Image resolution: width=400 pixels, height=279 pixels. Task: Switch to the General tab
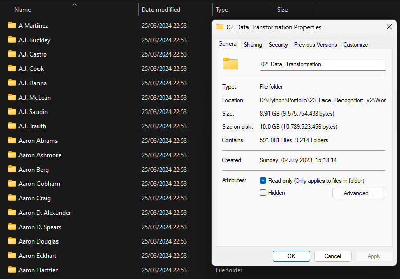228,44
